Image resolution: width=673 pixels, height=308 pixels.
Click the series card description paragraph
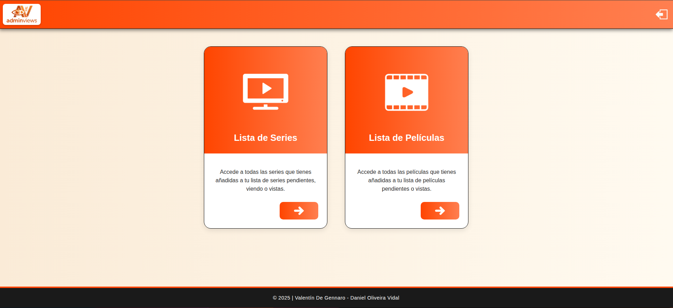(x=265, y=180)
